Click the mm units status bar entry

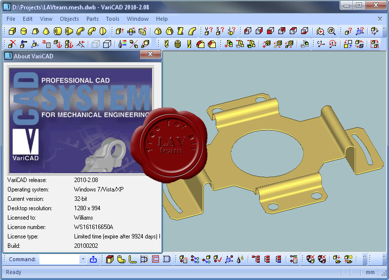[370, 272]
